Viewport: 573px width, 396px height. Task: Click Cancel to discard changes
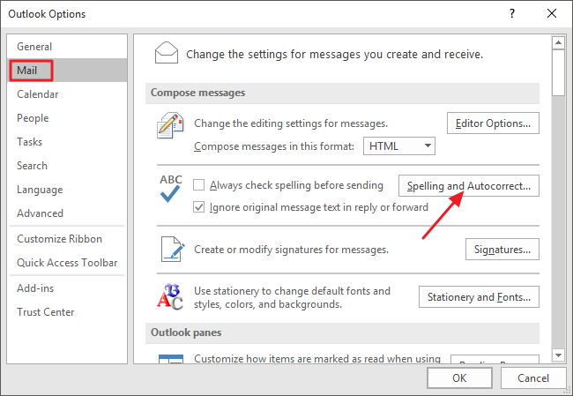pos(533,377)
